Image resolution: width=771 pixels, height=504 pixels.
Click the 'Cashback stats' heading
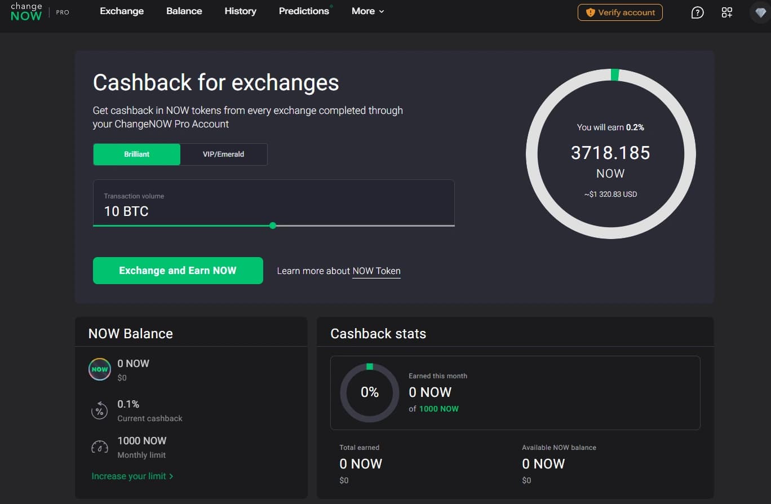378,334
